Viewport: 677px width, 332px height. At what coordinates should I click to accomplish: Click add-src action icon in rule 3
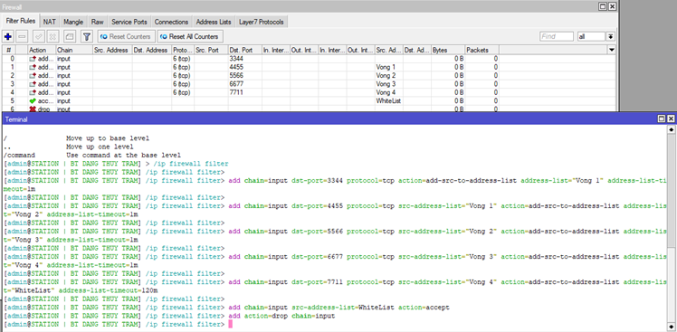[33, 84]
